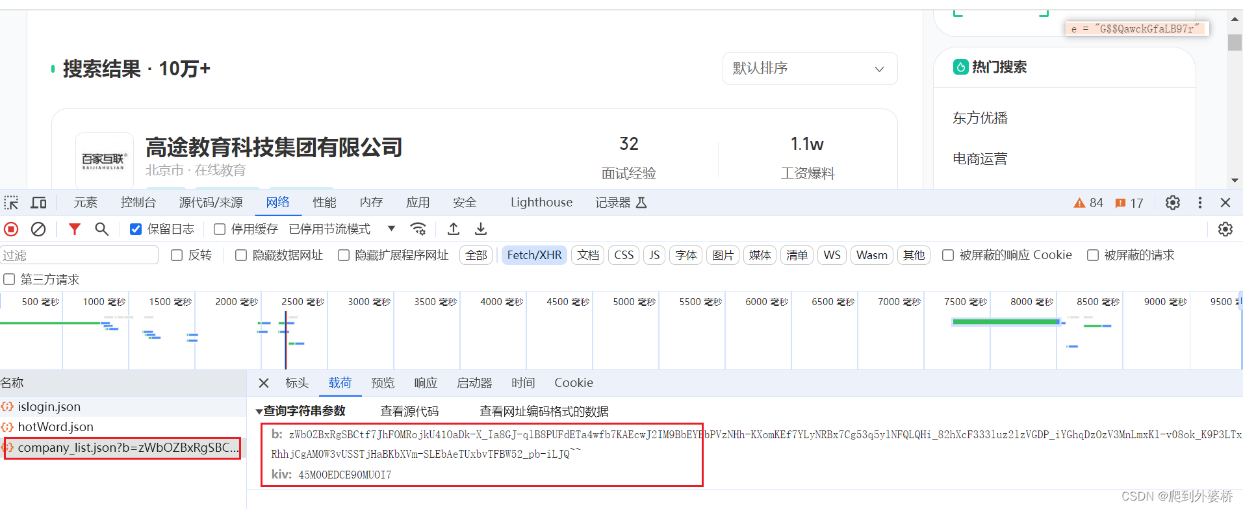Click the recorder flask icon

[641, 203]
